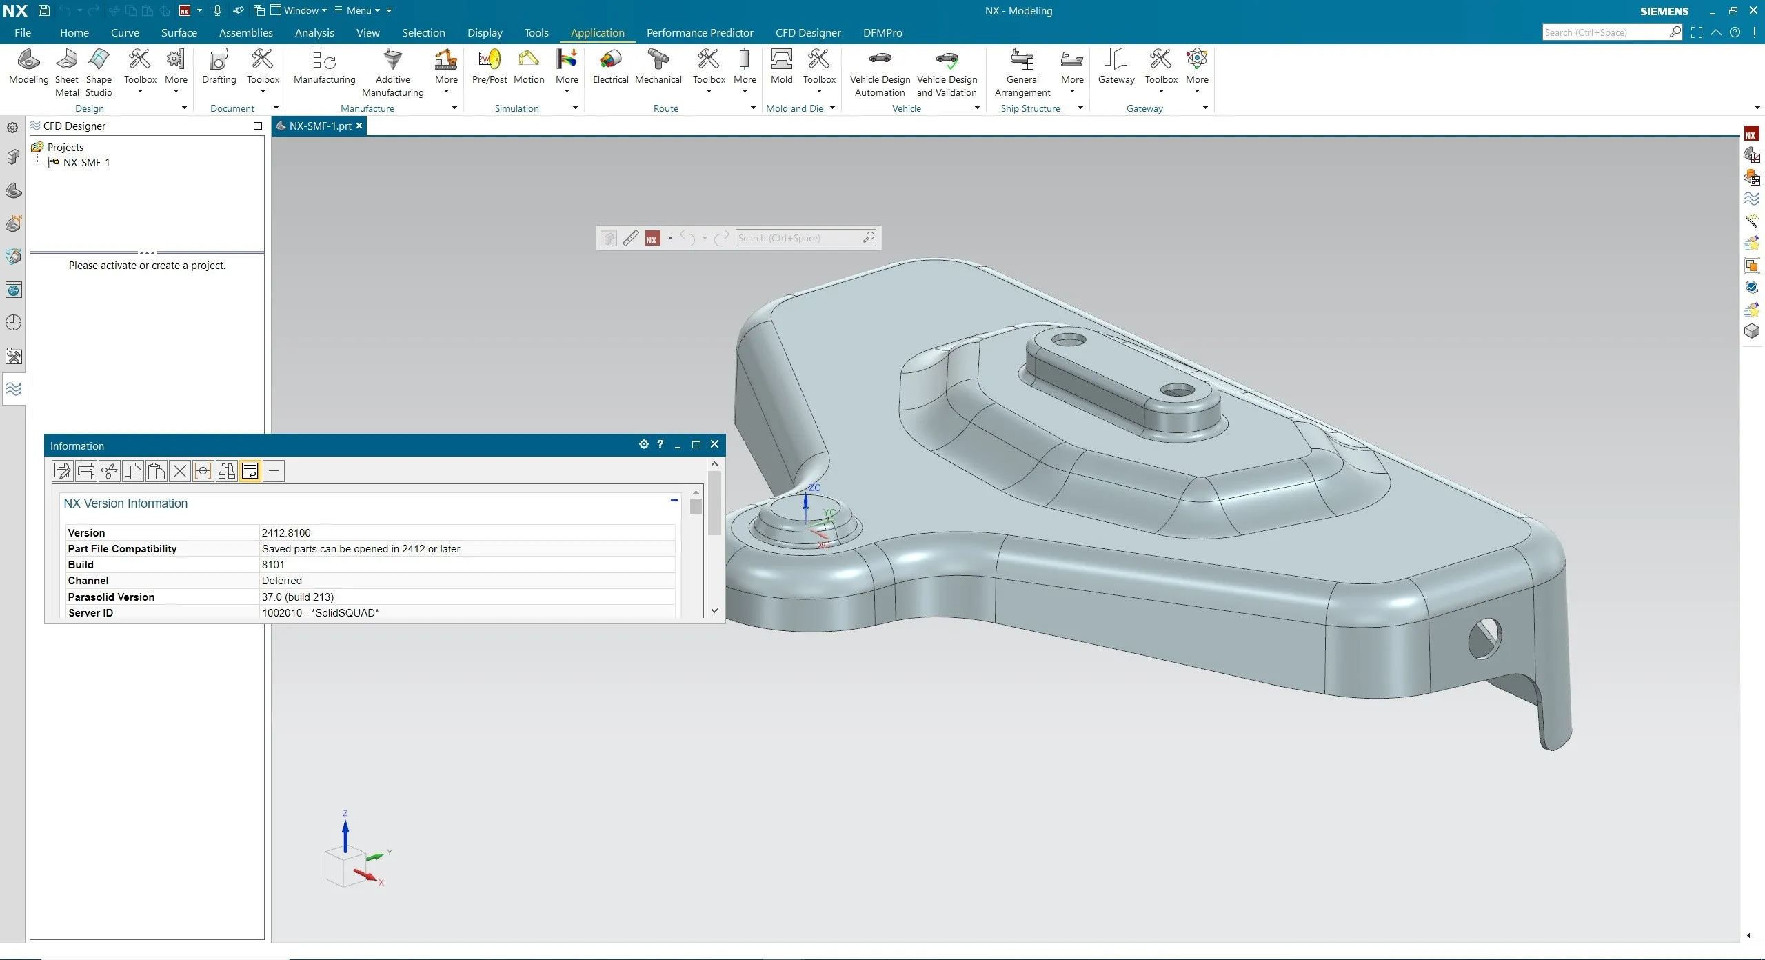Open the measure ruler tool in floating toolbar

coord(630,238)
